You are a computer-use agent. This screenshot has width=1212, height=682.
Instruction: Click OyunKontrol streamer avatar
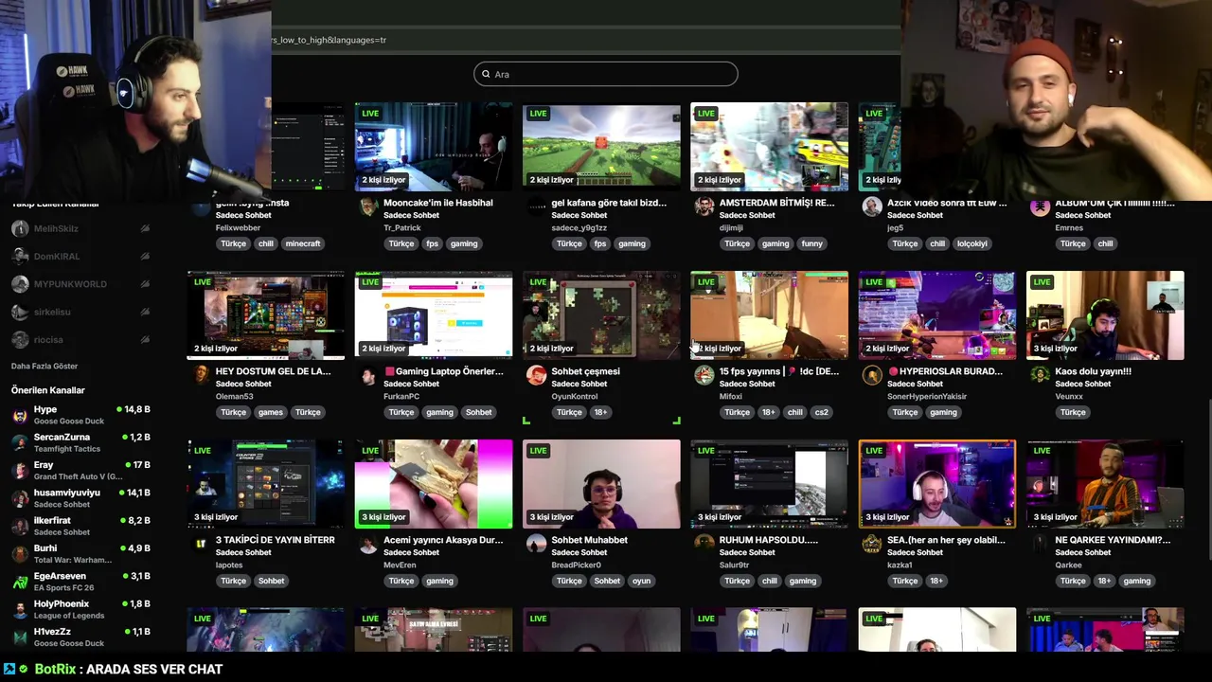click(x=536, y=375)
